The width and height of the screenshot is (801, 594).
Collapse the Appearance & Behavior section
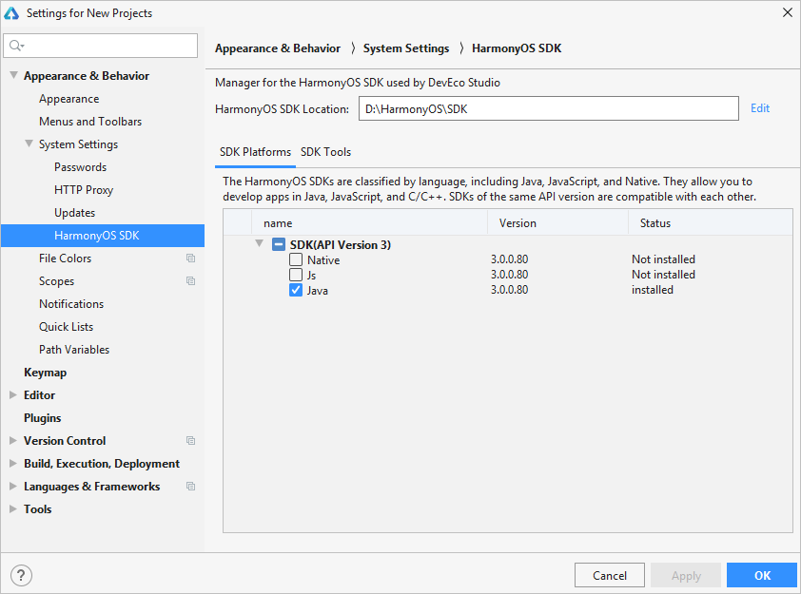pyautogui.click(x=13, y=76)
